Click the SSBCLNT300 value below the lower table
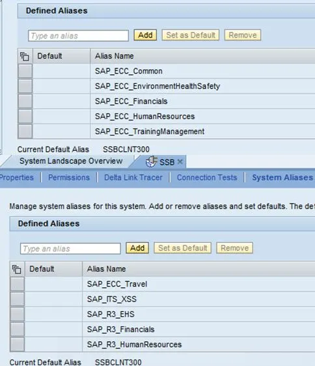 (x=118, y=362)
